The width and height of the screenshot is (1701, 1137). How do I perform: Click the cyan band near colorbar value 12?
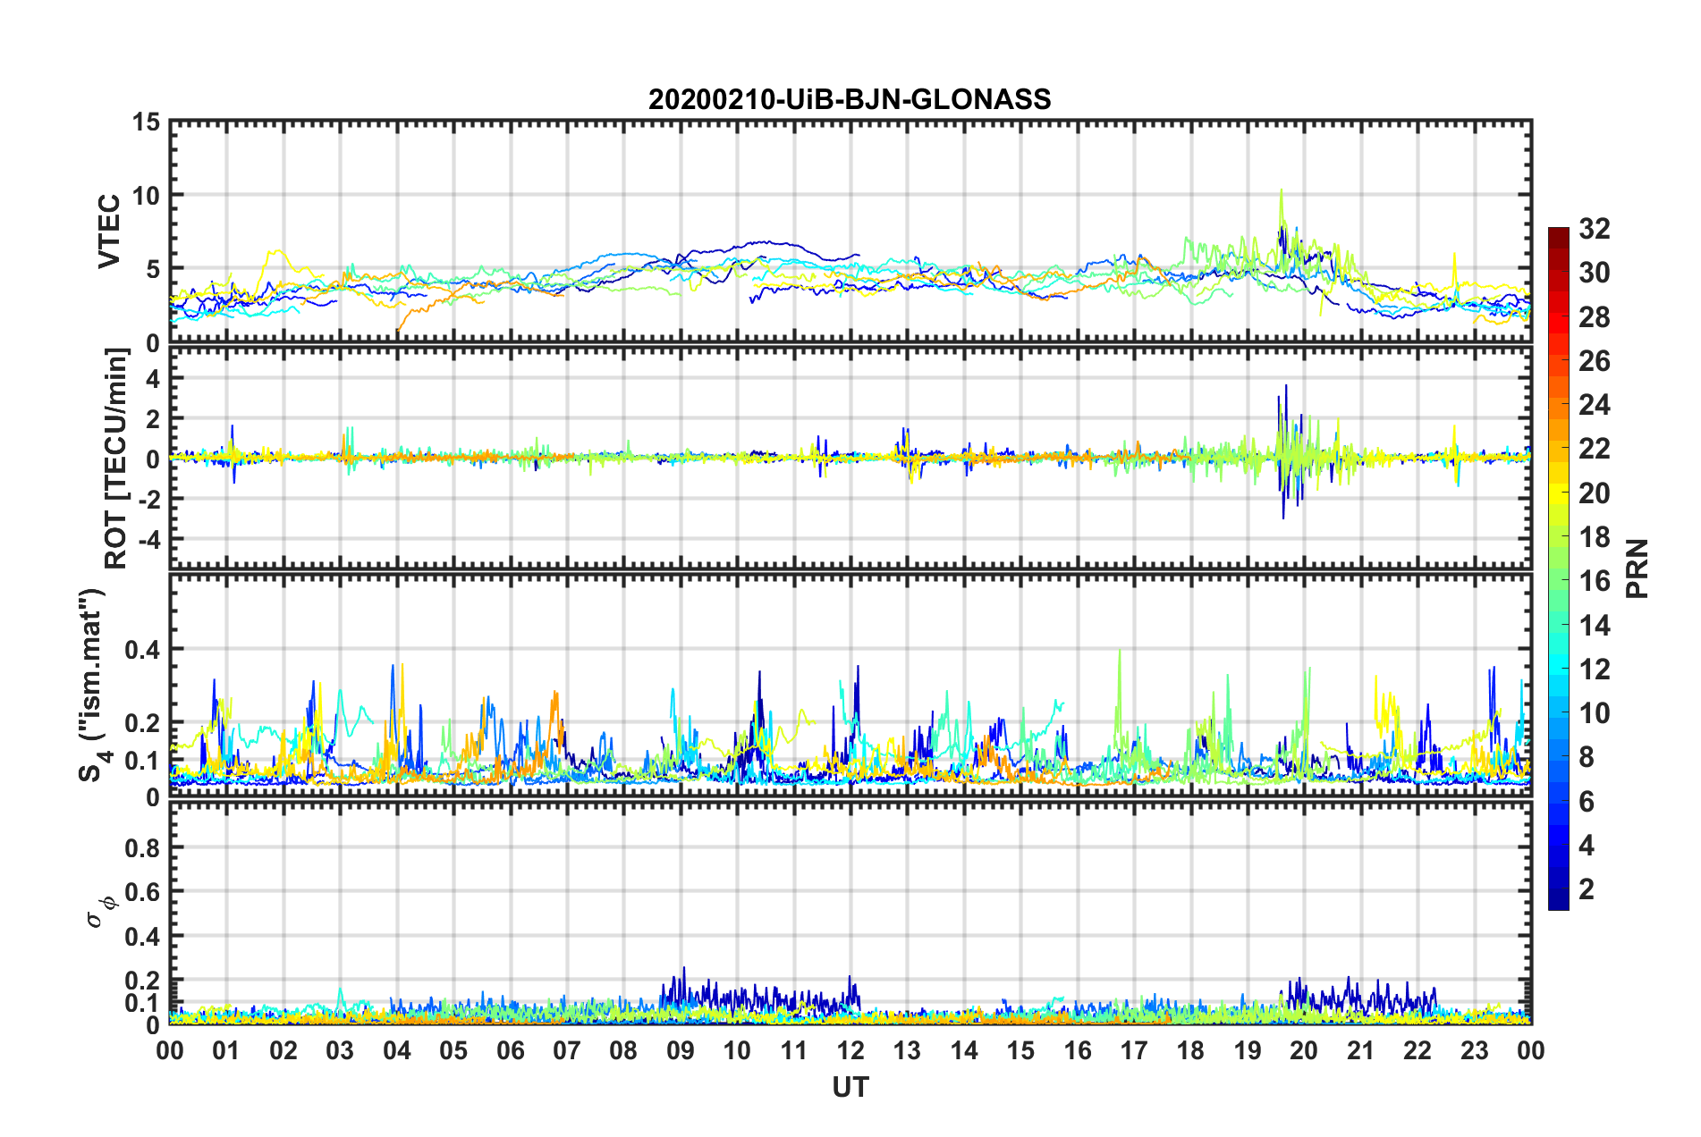coord(1559,669)
